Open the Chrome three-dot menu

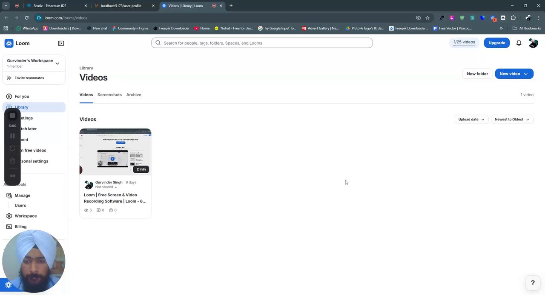tap(539, 18)
